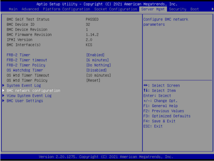Switch to the Advanced tab

click(x=30, y=9)
